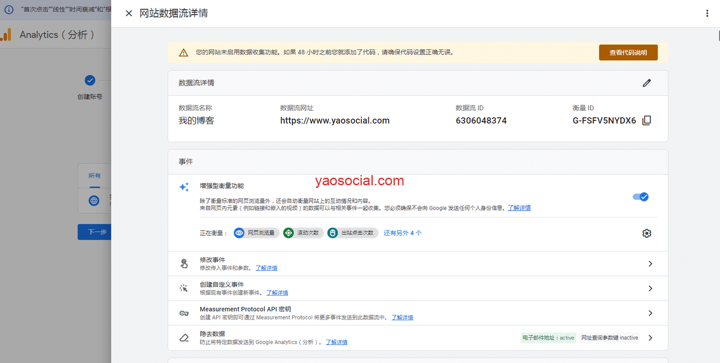Click the 查看代码说明 button
Image resolution: width=720 pixels, height=363 pixels.
click(628, 53)
